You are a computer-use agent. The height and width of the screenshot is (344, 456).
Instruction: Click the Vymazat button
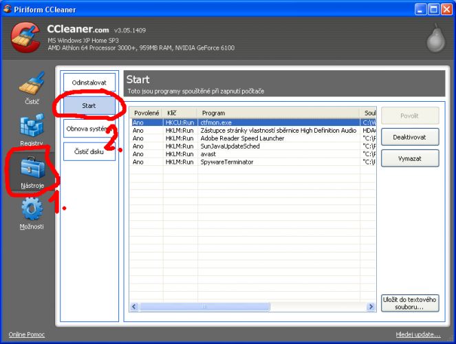(x=410, y=158)
